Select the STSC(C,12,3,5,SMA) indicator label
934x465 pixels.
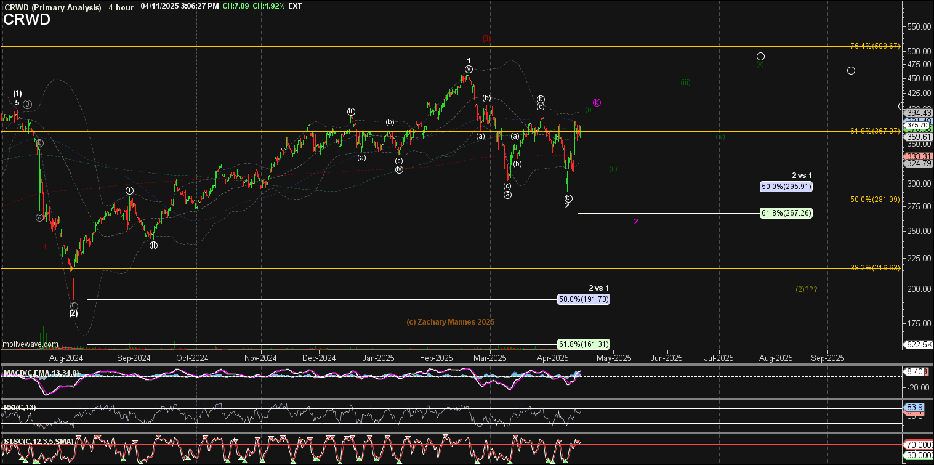[x=39, y=441]
